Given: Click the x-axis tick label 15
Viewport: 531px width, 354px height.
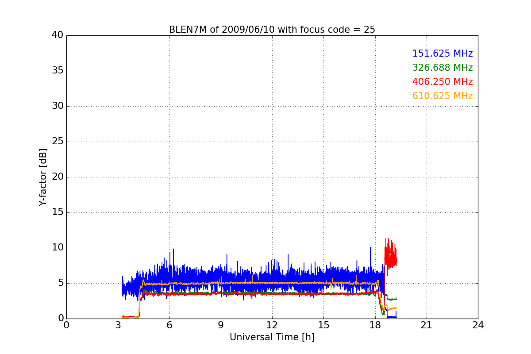Looking at the screenshot, I should point(323,325).
